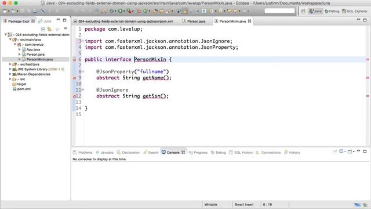371x209 pixels.
Task: Click the New Java Package icon
Action: [139, 11]
